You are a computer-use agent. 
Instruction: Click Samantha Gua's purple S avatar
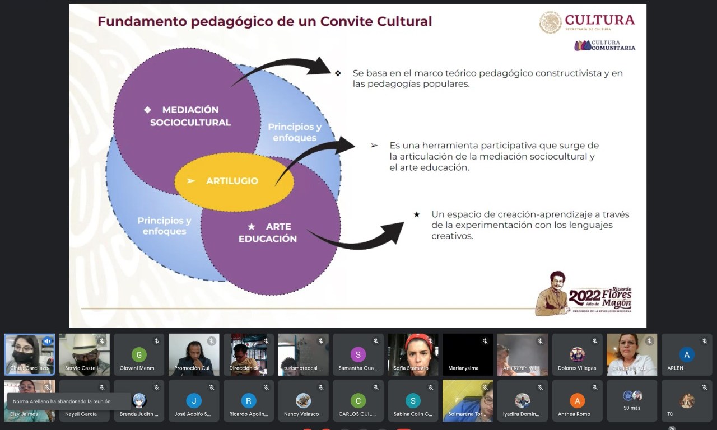357,354
